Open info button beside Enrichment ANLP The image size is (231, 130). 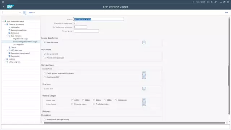click(144, 77)
